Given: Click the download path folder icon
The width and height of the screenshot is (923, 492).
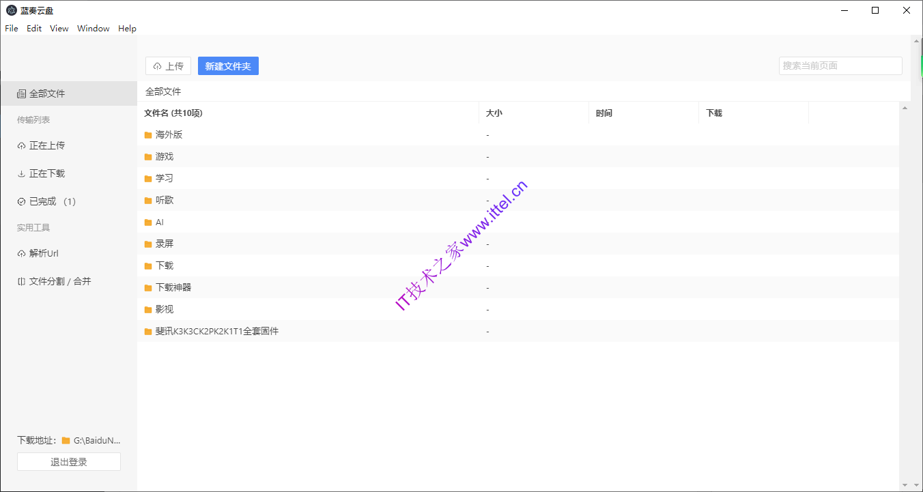Looking at the screenshot, I should click(x=66, y=441).
